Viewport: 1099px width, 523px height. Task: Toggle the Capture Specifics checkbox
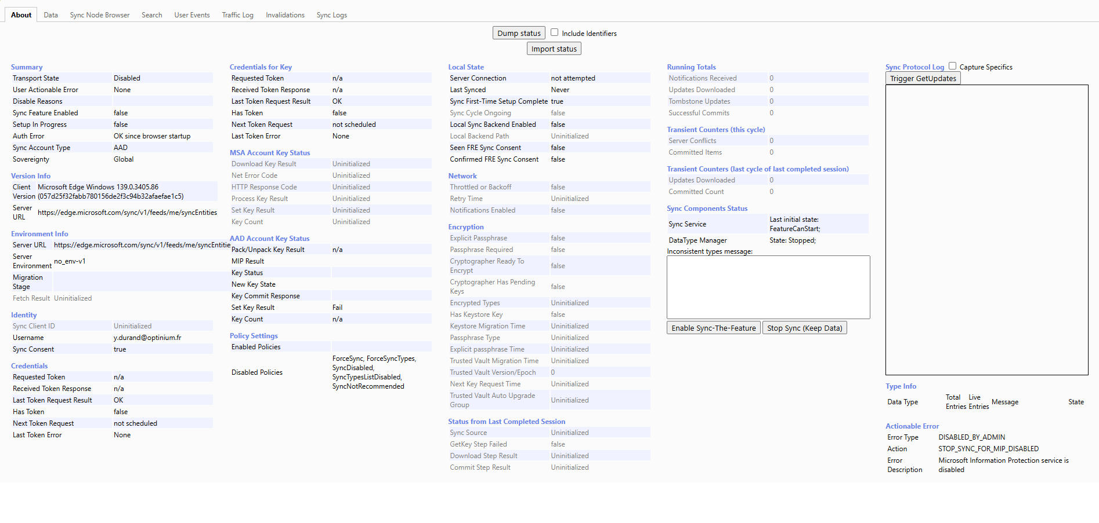[x=952, y=66]
